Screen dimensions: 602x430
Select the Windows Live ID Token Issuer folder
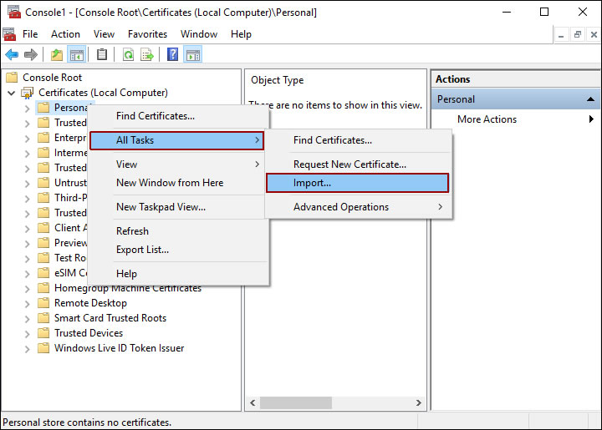click(x=119, y=348)
